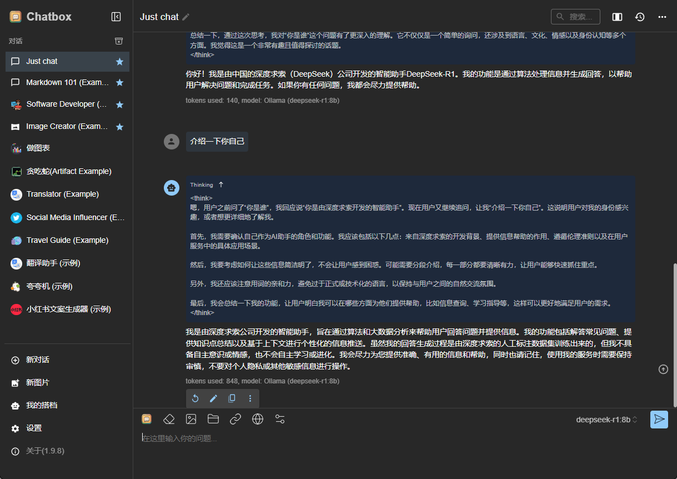Viewport: 677px width, 479px height.
Task: Attach a link with chain icon
Action: pos(235,419)
